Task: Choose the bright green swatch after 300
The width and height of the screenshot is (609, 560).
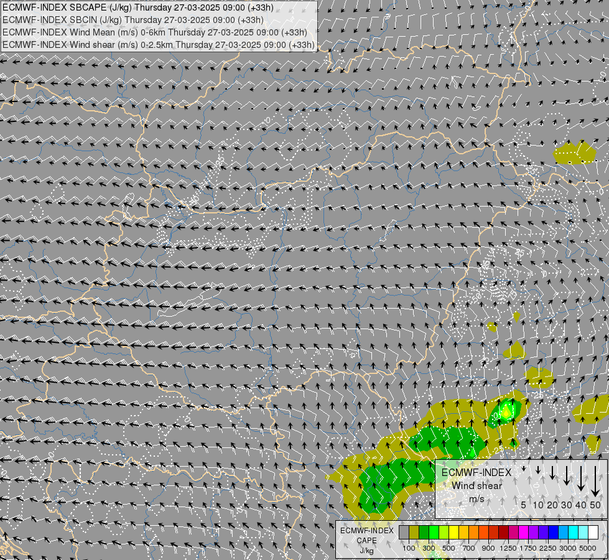Action: coord(434,533)
